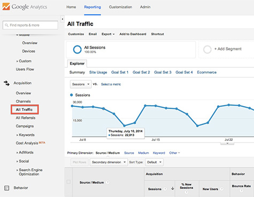Switch to Goal Set 2 view
The height and width of the screenshot is (197, 254).
click(x=141, y=72)
